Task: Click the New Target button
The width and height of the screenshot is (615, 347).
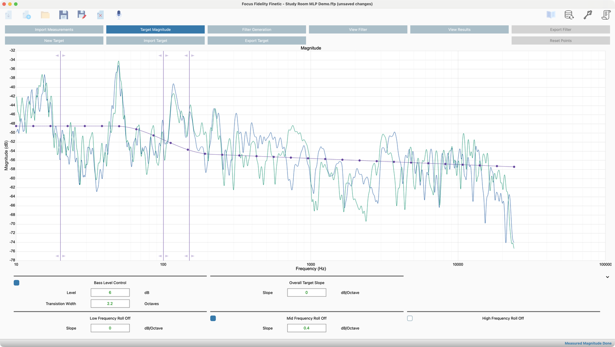Action: coord(54,41)
